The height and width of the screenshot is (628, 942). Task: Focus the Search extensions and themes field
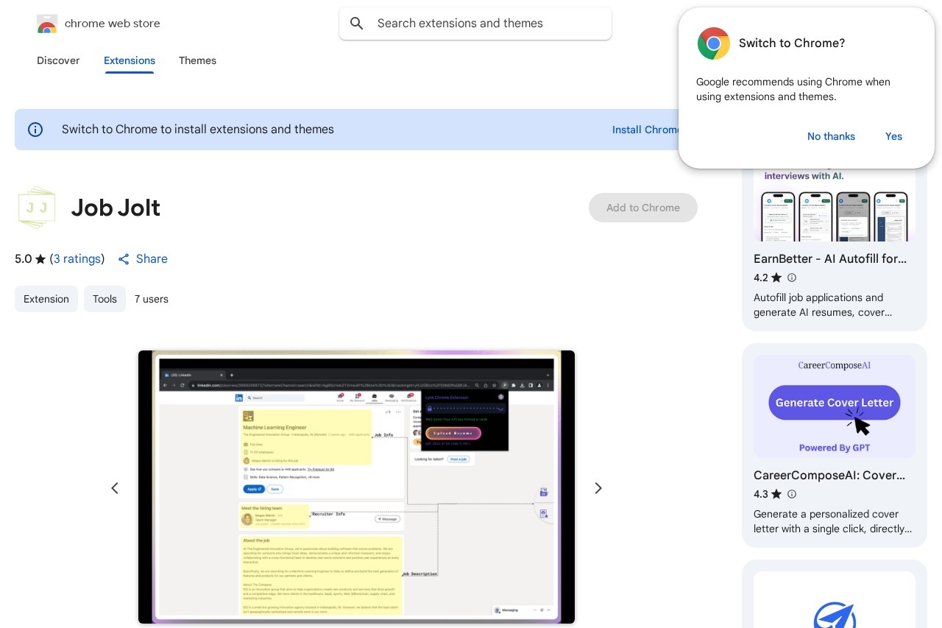pyautogui.click(x=486, y=24)
